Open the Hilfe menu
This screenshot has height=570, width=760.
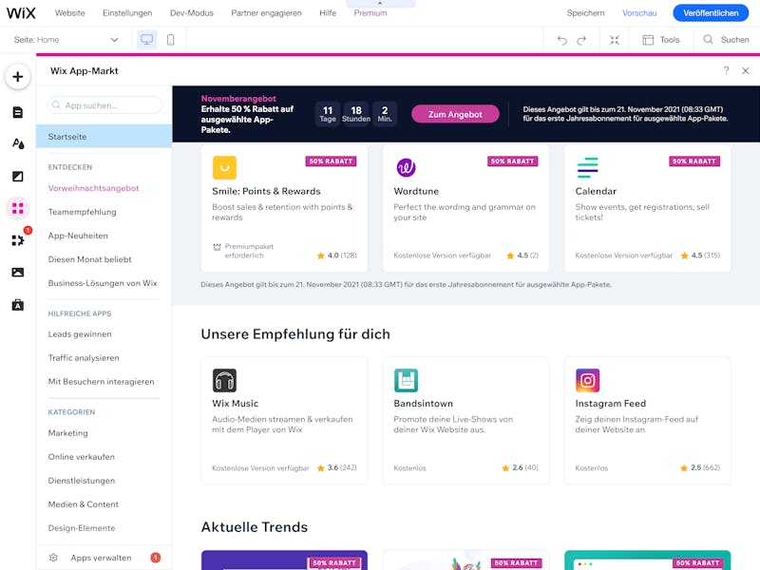point(328,13)
